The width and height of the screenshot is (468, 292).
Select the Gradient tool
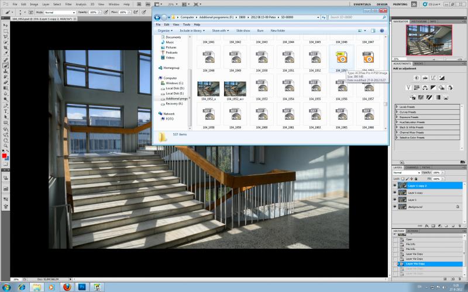[x=5, y=88]
